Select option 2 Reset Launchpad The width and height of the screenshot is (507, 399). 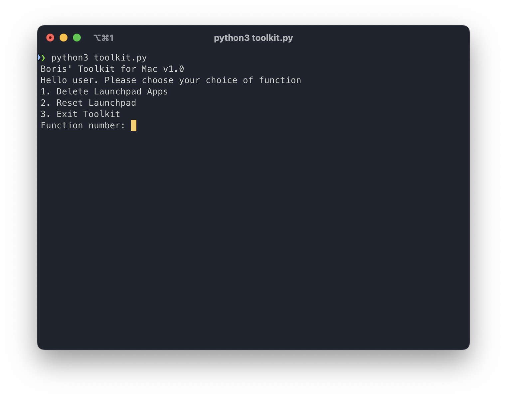[88, 103]
